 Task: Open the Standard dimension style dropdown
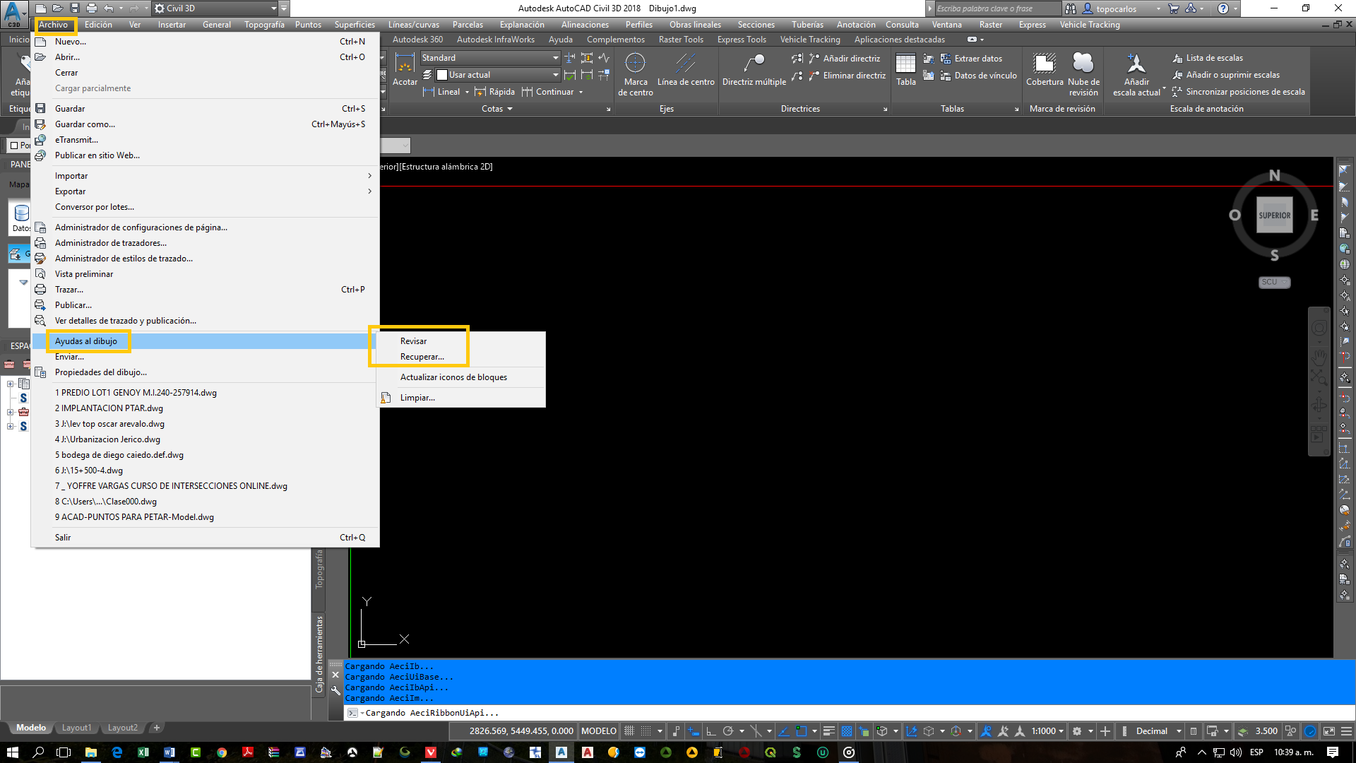(489, 58)
